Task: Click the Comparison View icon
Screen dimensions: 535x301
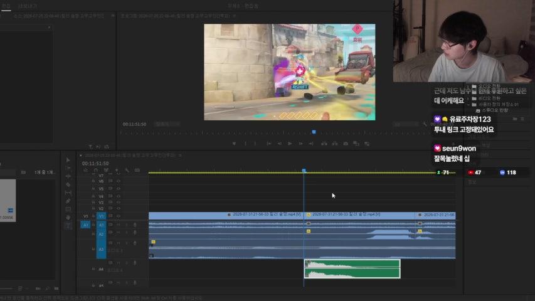Action: pos(356,144)
